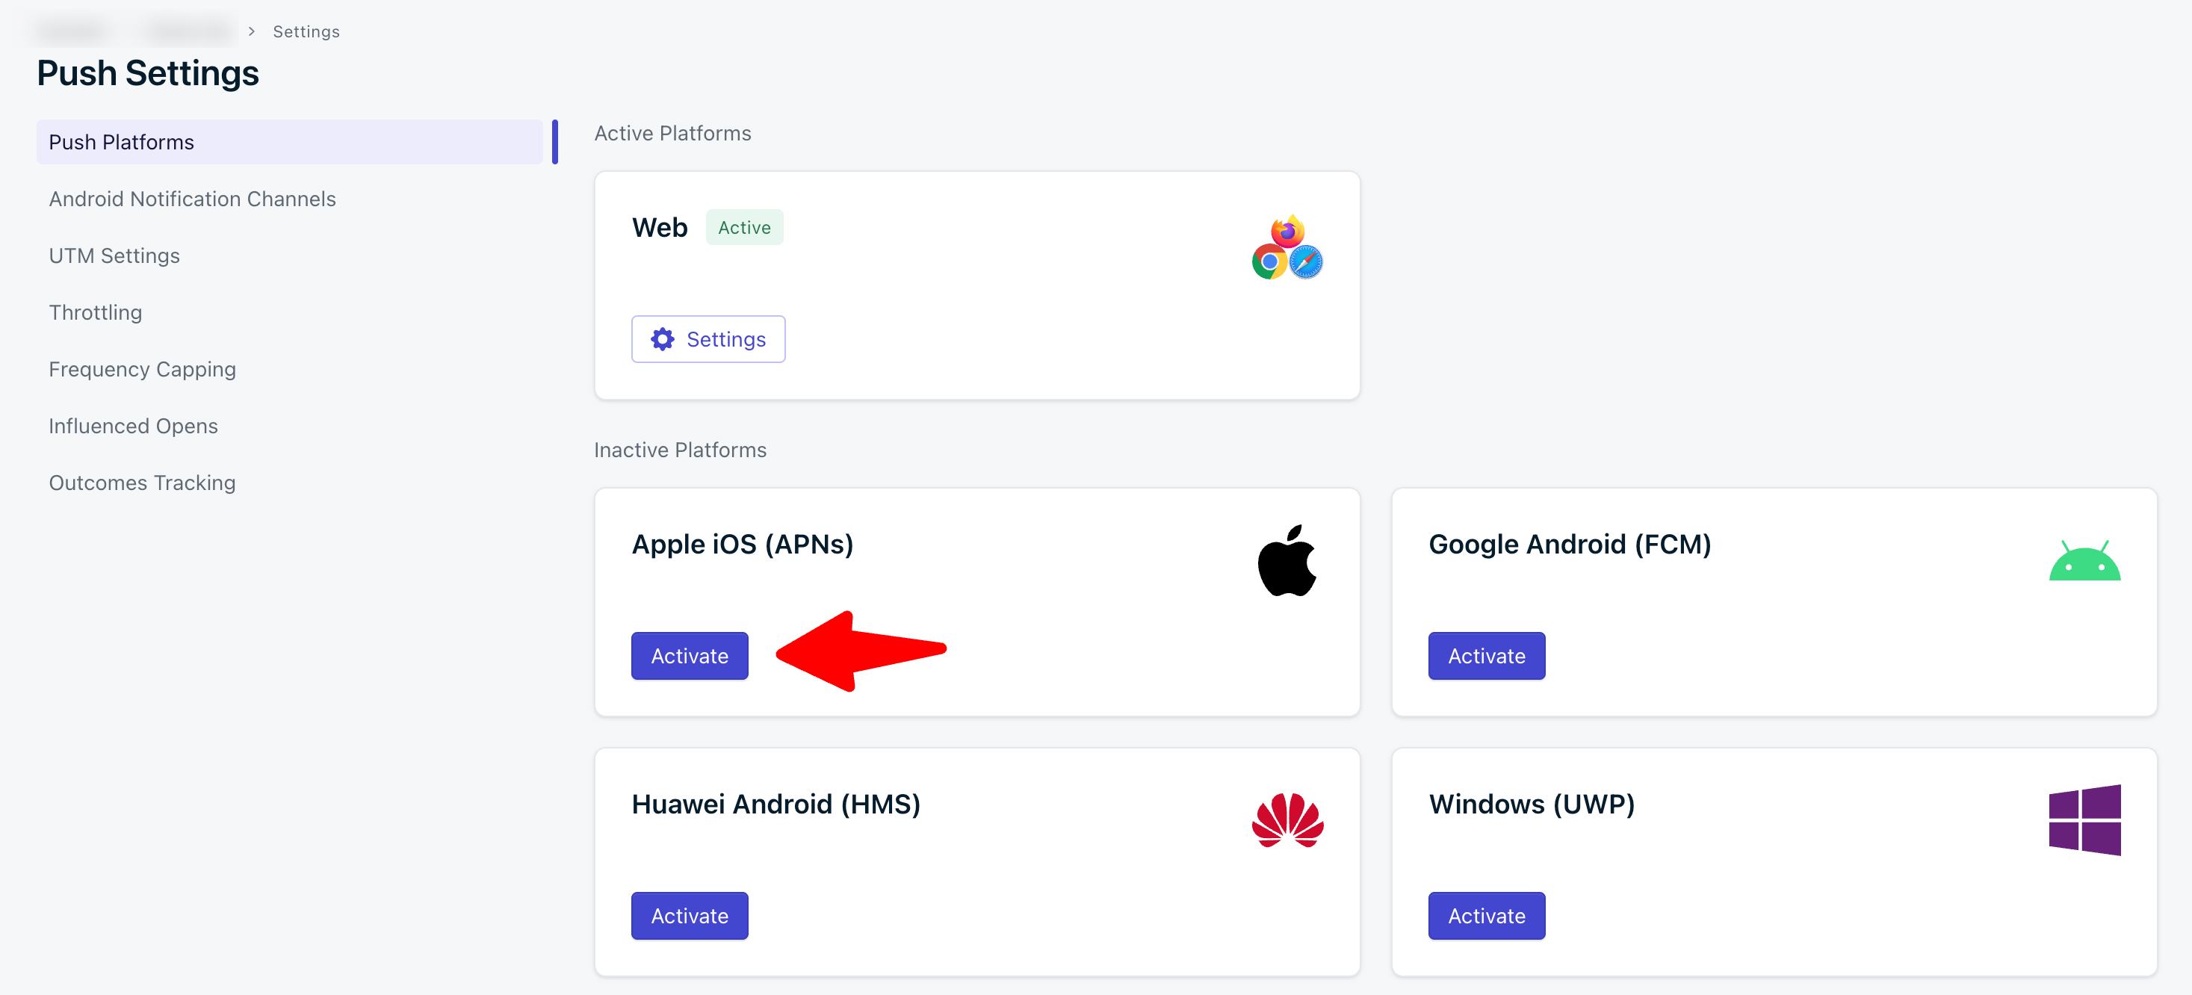Select Push Platforms in sidebar
2192x995 pixels.
coord(121,142)
